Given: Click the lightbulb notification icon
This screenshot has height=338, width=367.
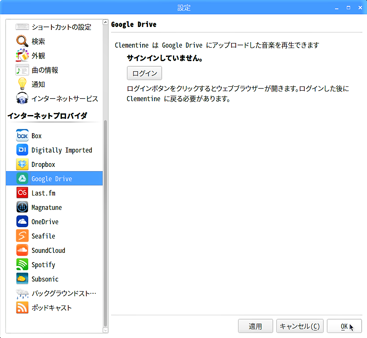Looking at the screenshot, I should (22, 84).
